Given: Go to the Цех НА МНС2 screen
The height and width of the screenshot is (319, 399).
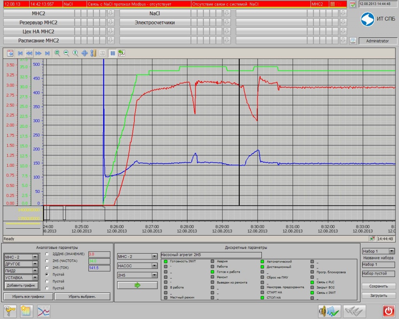Looking at the screenshot, I should coord(39,32).
